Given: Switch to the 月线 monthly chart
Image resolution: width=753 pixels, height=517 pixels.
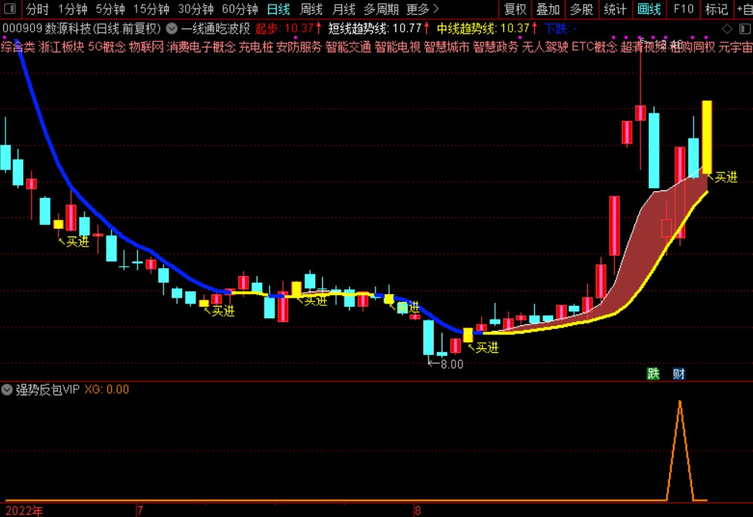Looking at the screenshot, I should point(344,9).
